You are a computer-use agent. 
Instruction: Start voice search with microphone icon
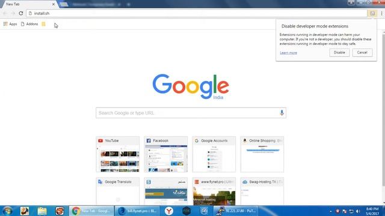coord(282,113)
